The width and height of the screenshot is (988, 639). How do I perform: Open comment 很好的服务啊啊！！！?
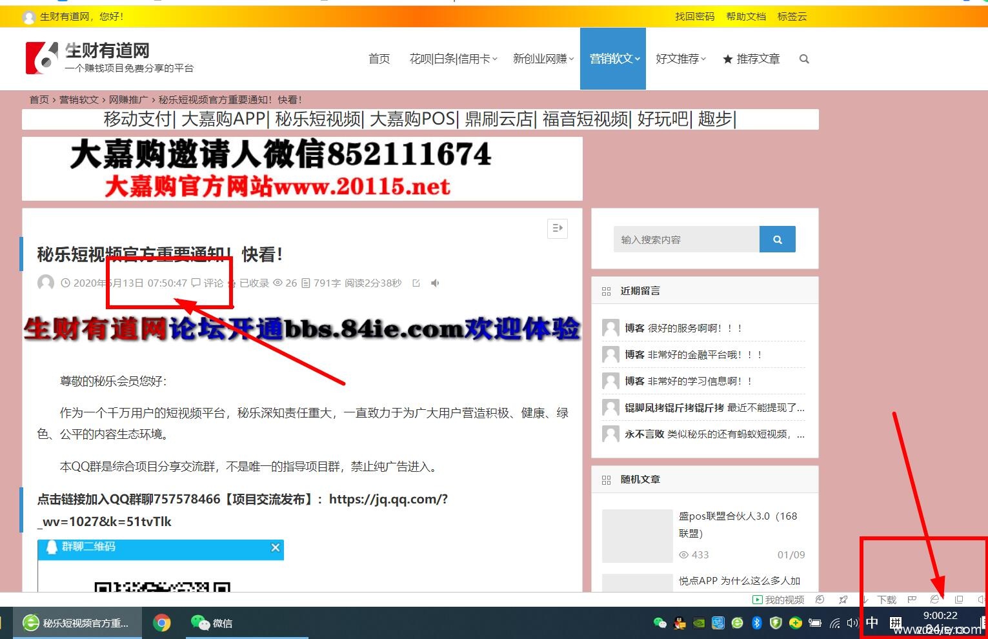pos(695,328)
